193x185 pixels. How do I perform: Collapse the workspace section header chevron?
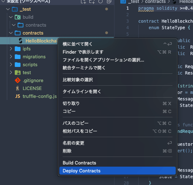pyautogui.click(x=3, y=1)
